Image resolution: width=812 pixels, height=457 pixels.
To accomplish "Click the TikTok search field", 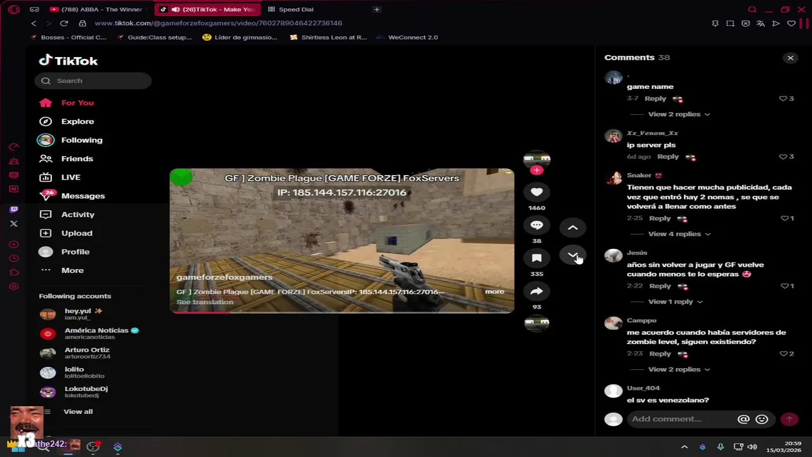I will click(x=93, y=81).
